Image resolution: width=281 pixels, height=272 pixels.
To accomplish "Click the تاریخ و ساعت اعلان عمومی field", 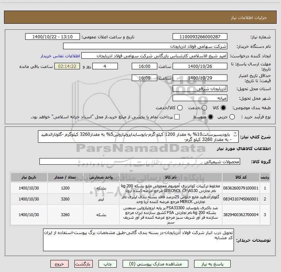I will coord(53,37).
